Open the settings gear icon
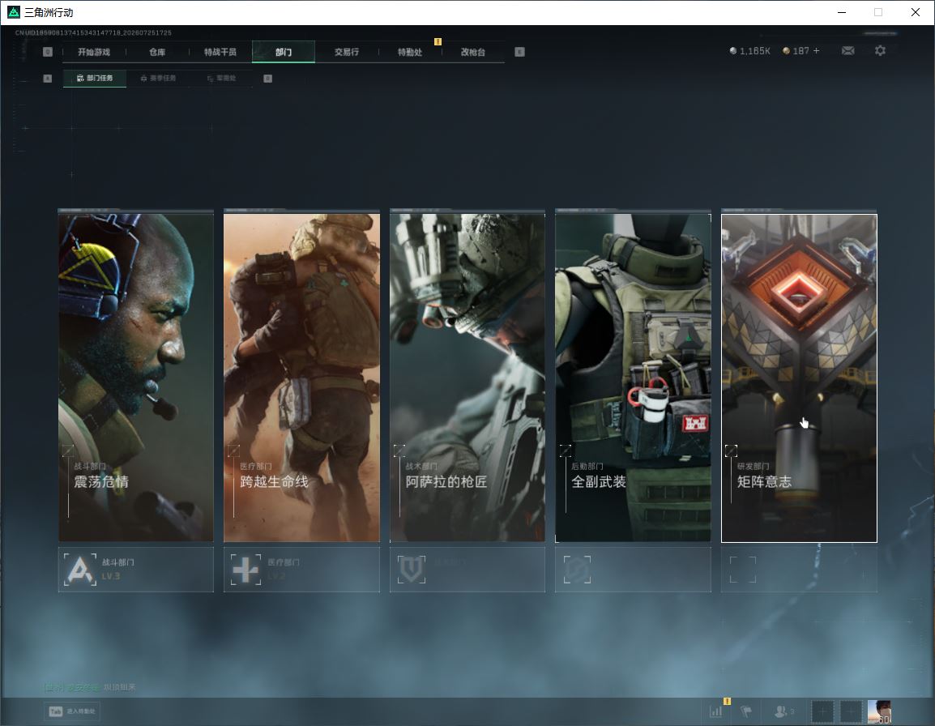 (880, 51)
